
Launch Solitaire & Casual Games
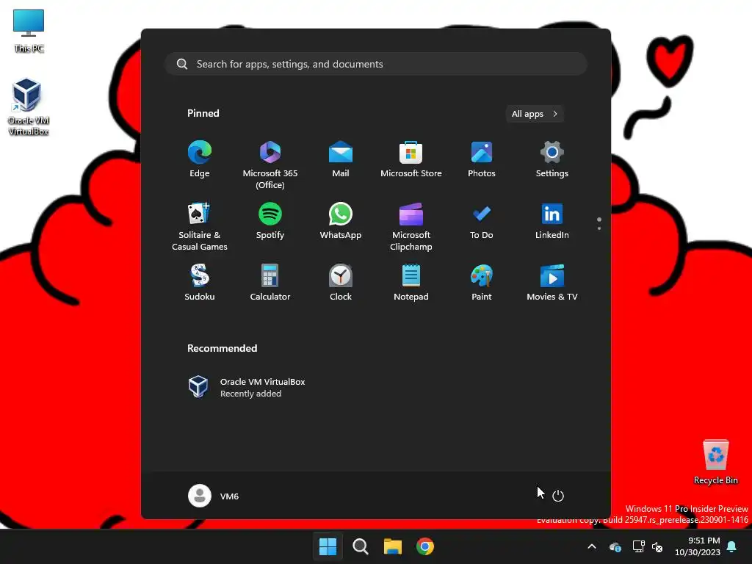point(200,226)
